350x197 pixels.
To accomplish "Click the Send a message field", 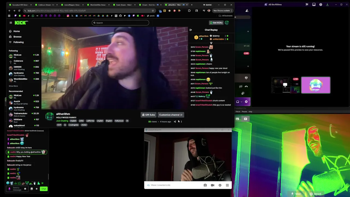I will point(16,189).
